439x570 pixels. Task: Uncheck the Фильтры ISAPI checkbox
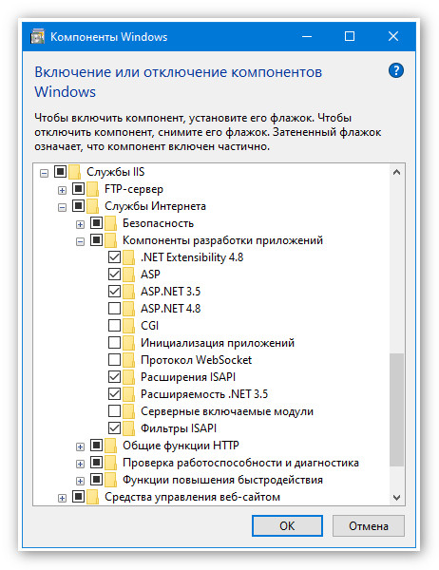pyautogui.click(x=115, y=427)
